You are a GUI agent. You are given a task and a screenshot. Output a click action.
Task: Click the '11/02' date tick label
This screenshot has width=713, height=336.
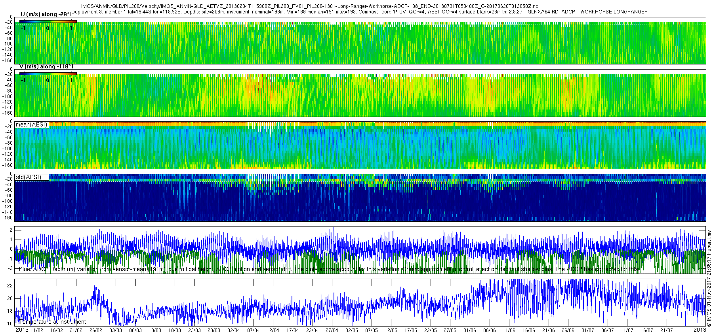37,330
